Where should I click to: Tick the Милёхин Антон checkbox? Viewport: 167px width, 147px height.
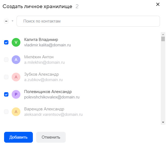[x=6, y=60]
